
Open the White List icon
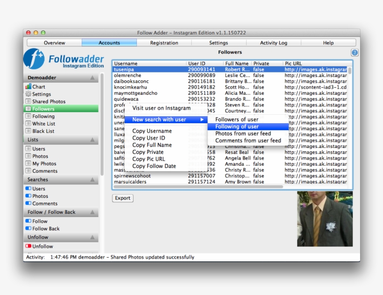pos(28,124)
